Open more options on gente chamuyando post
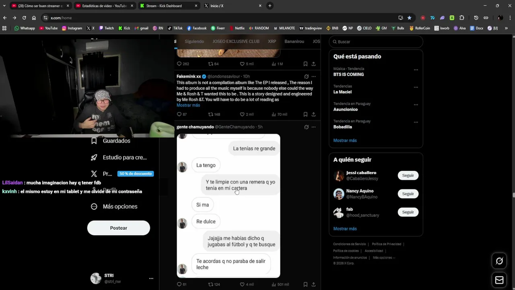This screenshot has width=515, height=290. point(313,127)
